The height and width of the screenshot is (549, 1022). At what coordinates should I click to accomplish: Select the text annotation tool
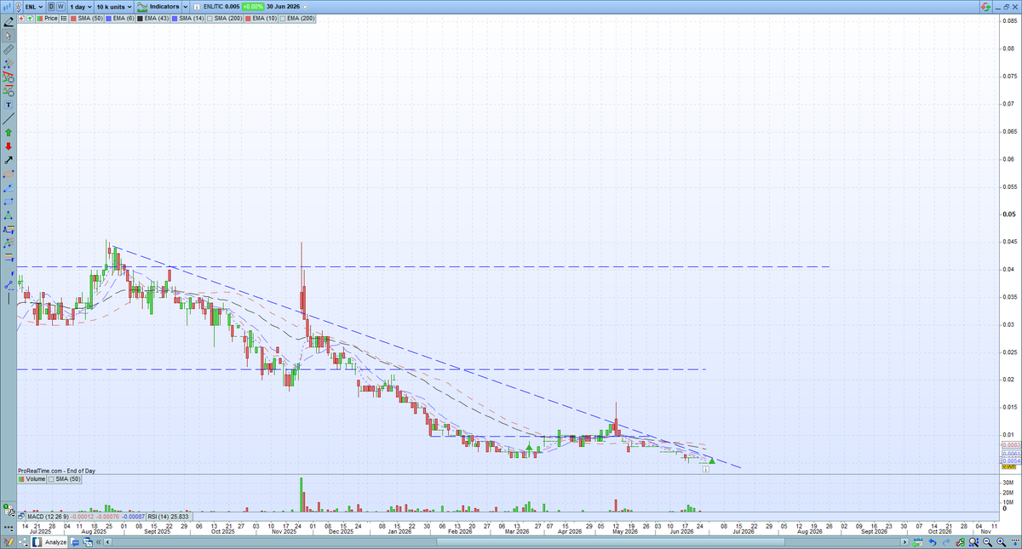point(9,105)
